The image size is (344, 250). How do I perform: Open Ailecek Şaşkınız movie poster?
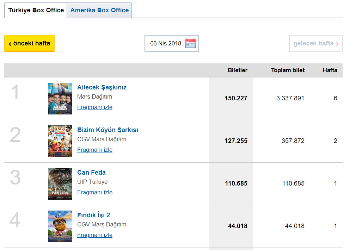60,99
